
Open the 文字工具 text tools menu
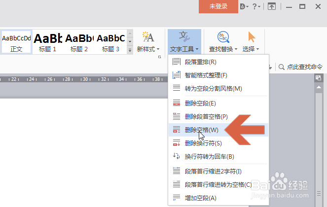coord(184,42)
